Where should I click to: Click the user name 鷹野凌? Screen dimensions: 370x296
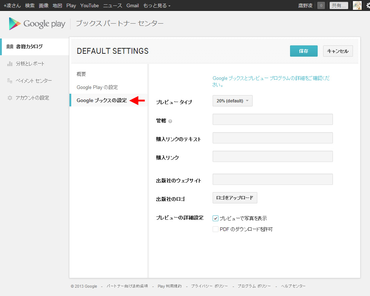click(305, 5)
